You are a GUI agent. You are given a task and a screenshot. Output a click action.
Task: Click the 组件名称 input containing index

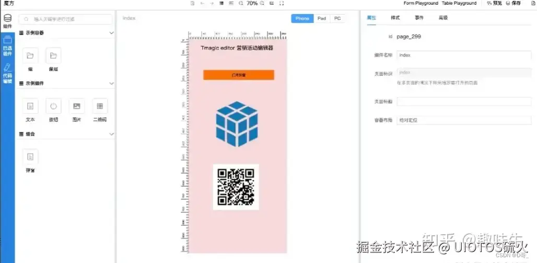pyautogui.click(x=464, y=55)
